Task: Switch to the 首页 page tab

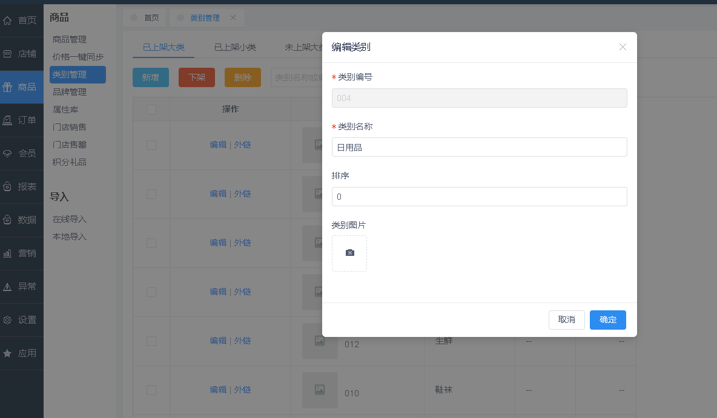Action: pos(145,18)
